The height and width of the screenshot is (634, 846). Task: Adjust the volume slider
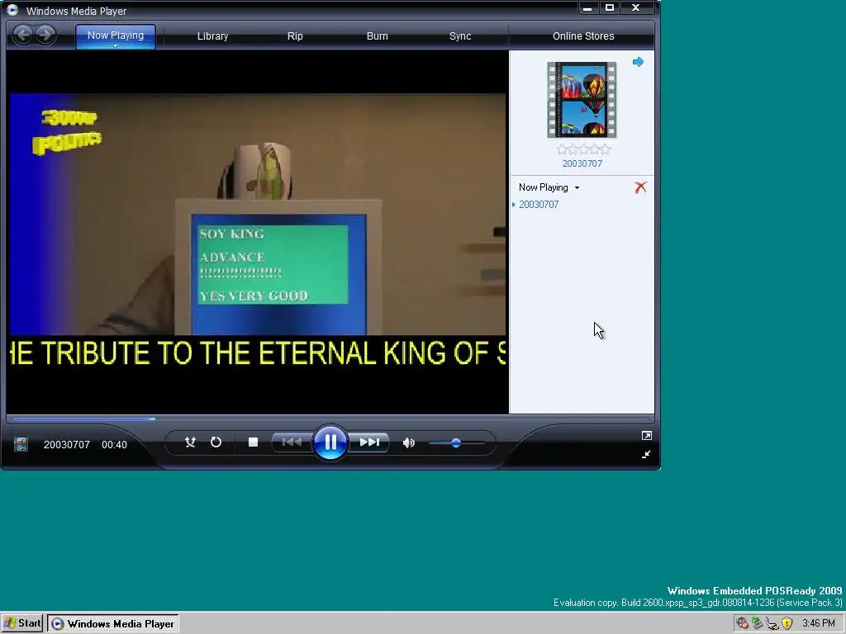point(456,443)
